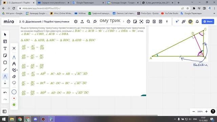
Task: Switch to Google Перекладач tab
Action: pyautogui.click(x=88, y=3)
